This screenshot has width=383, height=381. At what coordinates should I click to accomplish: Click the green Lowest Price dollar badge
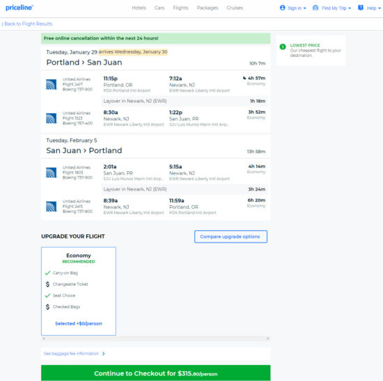pyautogui.click(x=283, y=47)
